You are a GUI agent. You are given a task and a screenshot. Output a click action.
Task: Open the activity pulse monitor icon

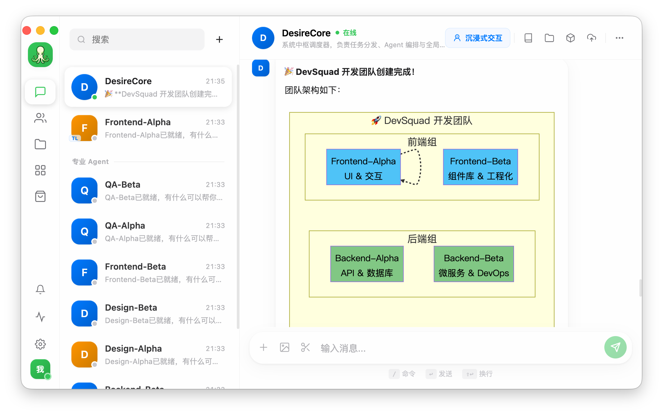40,317
